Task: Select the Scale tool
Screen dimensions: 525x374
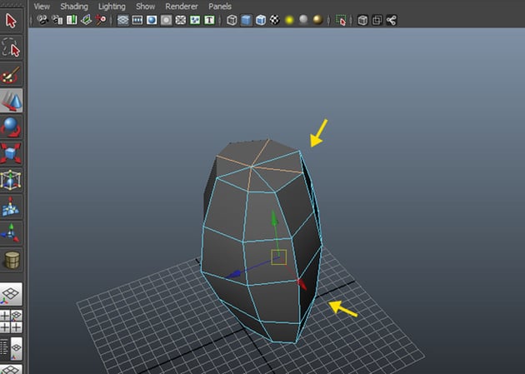Action: click(x=12, y=154)
